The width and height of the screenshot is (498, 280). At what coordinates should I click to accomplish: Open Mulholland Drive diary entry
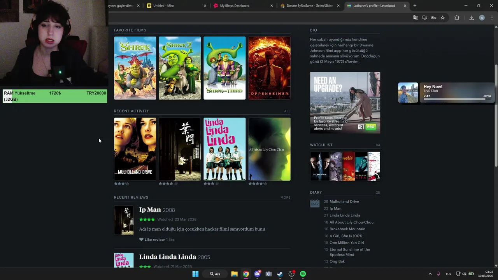pyautogui.click(x=344, y=201)
